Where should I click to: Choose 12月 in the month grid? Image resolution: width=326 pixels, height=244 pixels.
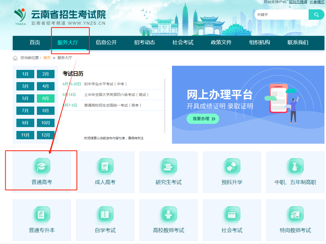click(46, 135)
